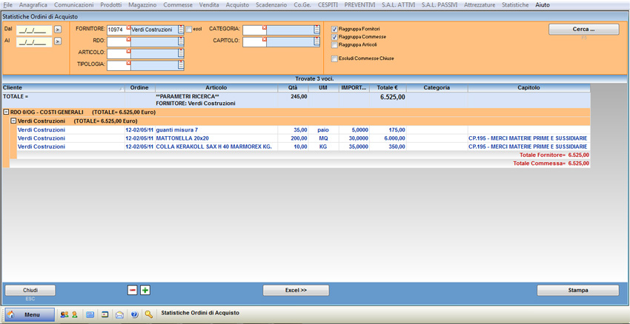Enable Raggruppa Articoli checkbox
Image resolution: width=630 pixels, height=324 pixels.
pos(334,45)
